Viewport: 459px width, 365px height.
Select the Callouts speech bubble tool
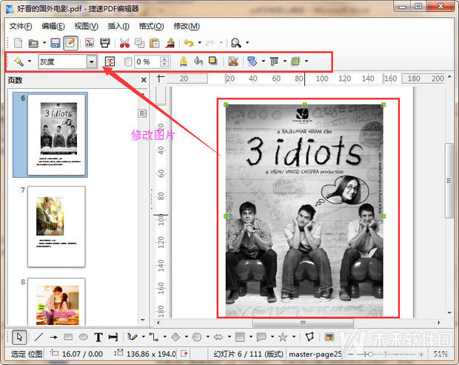pyautogui.click(x=261, y=337)
